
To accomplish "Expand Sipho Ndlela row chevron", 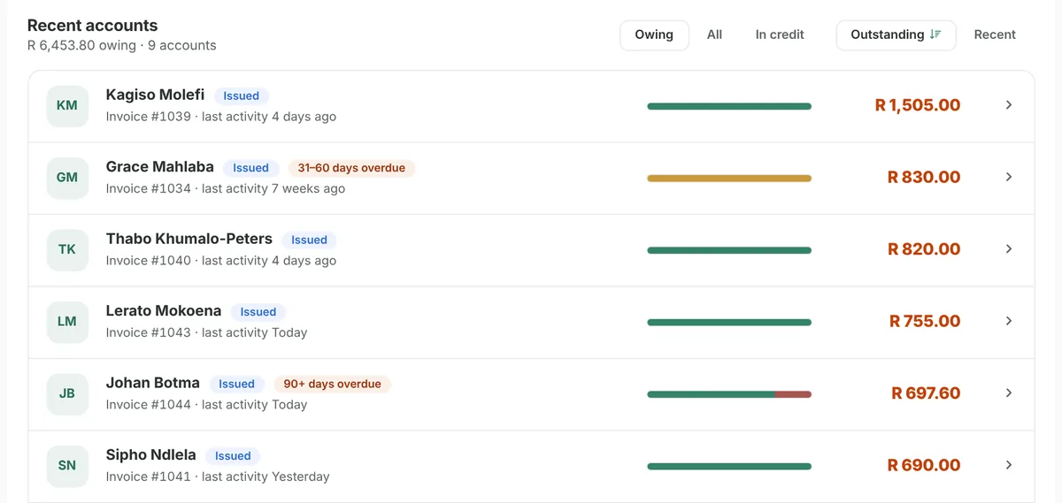I will point(1009,465).
